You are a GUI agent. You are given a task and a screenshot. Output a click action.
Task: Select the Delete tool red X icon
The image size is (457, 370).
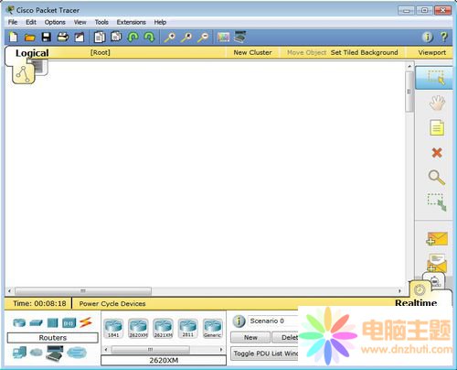(437, 152)
